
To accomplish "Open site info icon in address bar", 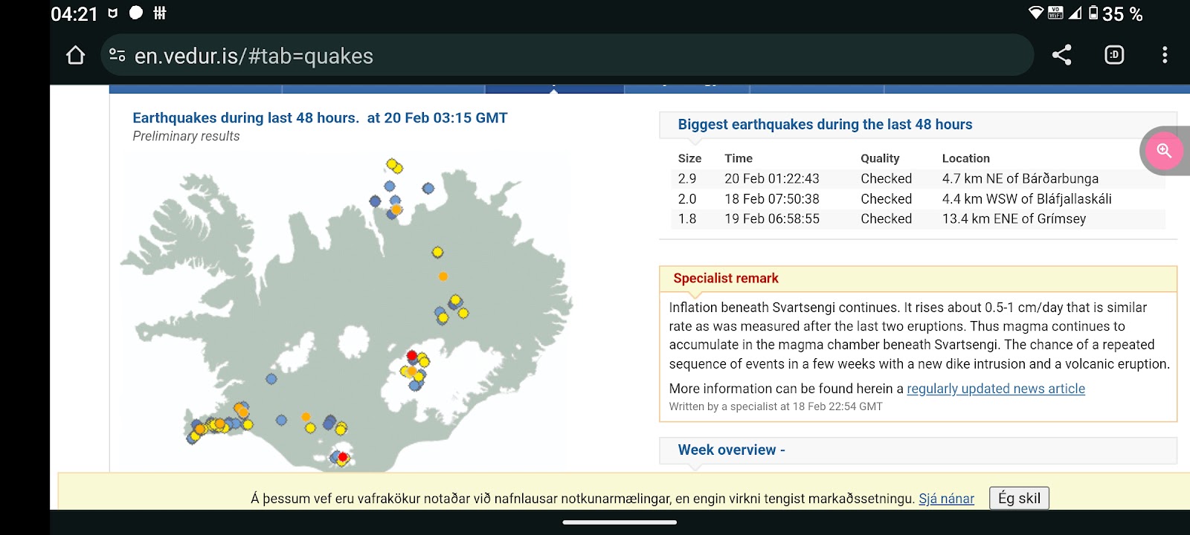I will pyautogui.click(x=117, y=56).
